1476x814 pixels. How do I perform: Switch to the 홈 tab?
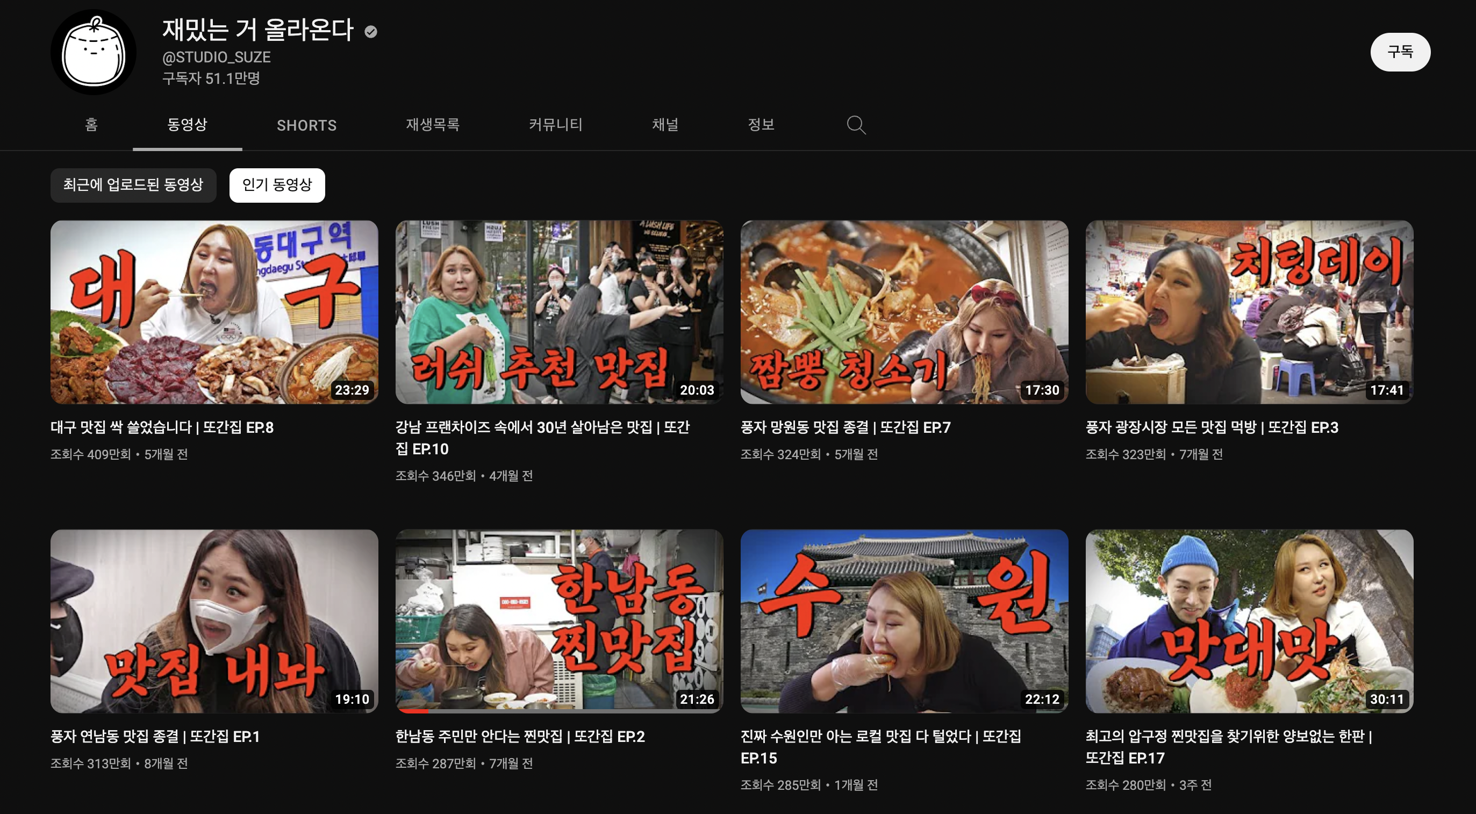tap(91, 124)
